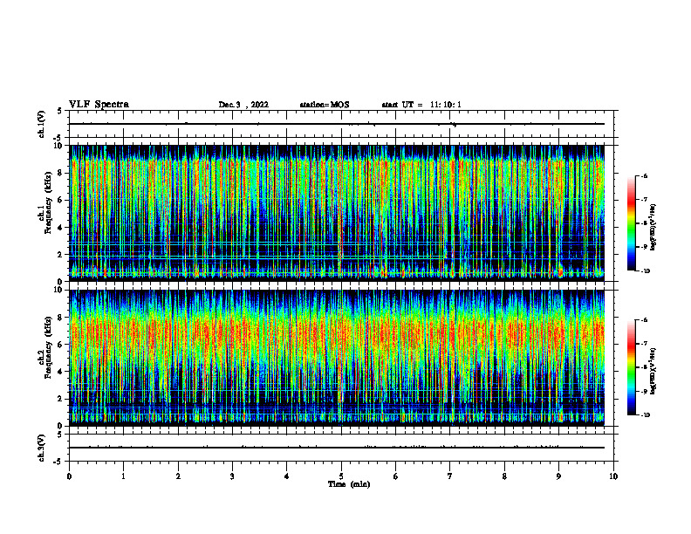This screenshot has width=691, height=534.
Task: Click the "8" kHz tick on ch.1 axis
Action: 61,173
